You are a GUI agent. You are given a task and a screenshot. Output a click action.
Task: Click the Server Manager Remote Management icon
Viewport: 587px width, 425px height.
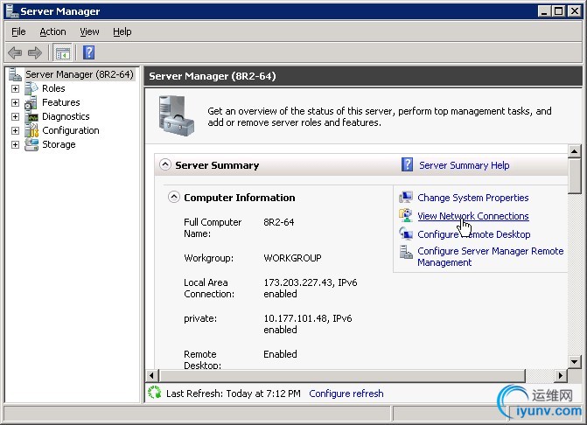406,252
